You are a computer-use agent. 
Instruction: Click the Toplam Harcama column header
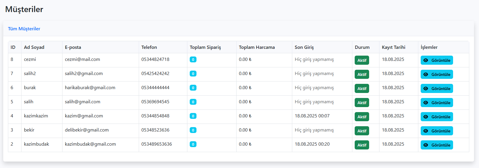257,47
